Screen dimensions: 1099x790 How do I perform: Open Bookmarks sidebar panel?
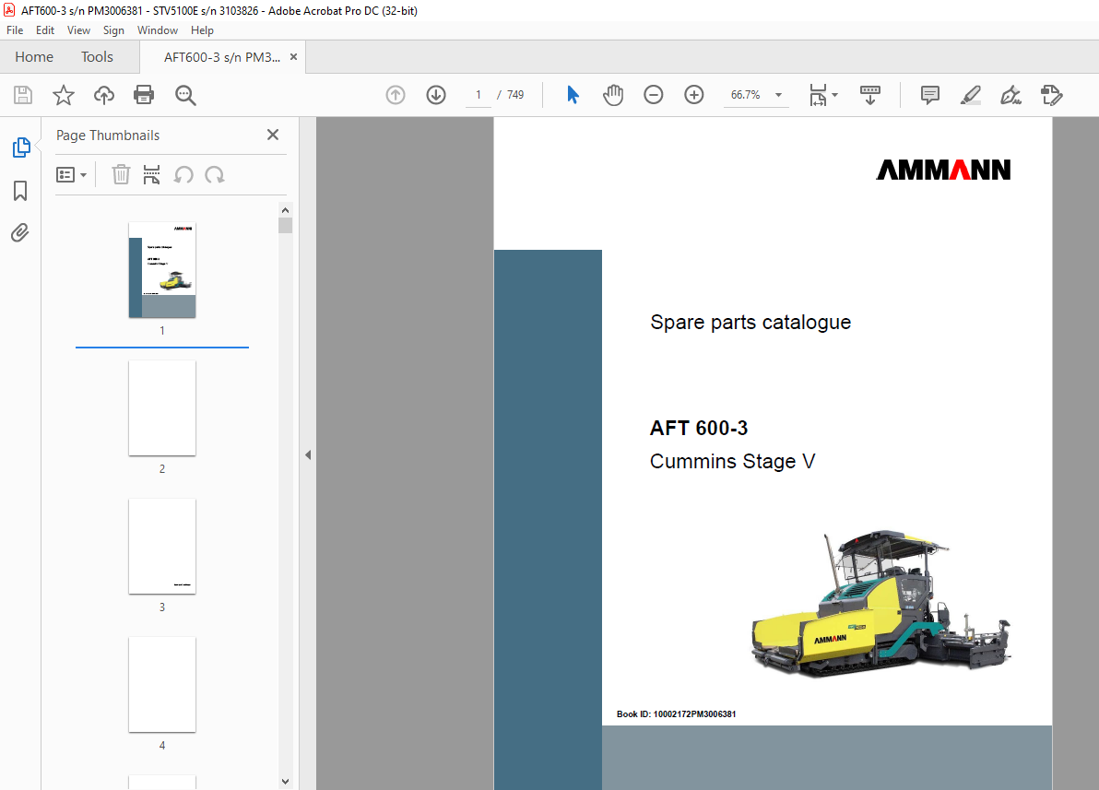coord(20,191)
